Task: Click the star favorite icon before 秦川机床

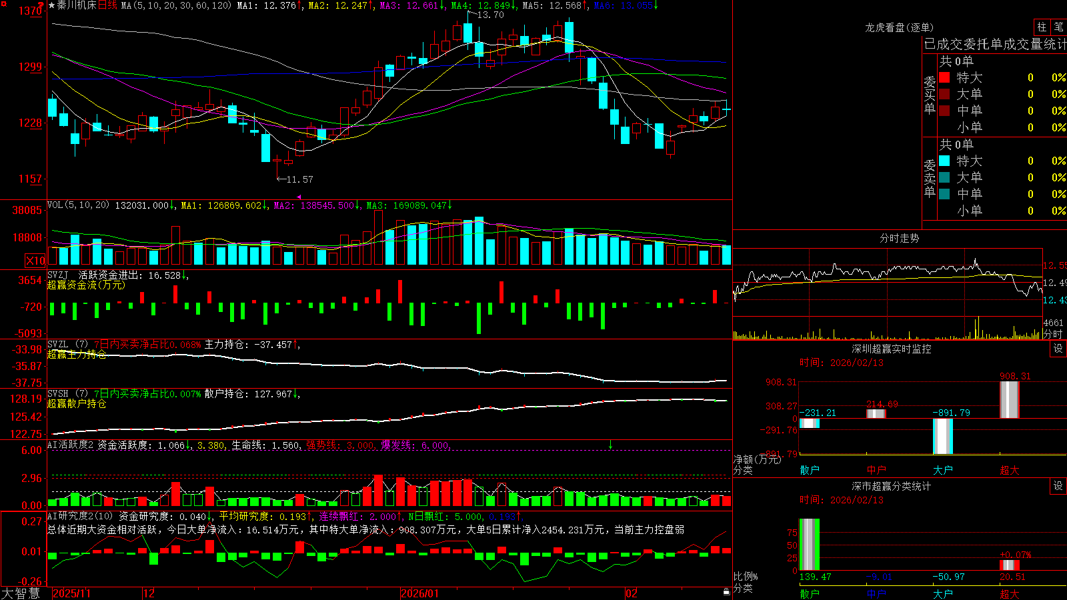Action: (51, 5)
